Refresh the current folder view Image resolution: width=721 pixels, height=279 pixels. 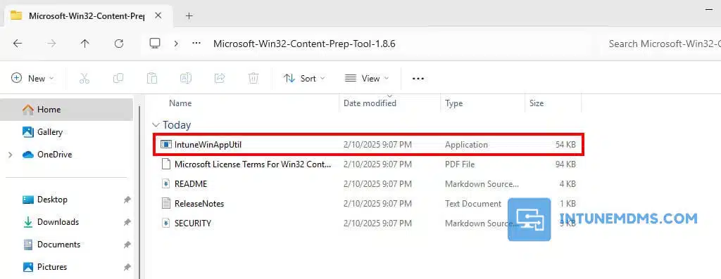point(118,44)
